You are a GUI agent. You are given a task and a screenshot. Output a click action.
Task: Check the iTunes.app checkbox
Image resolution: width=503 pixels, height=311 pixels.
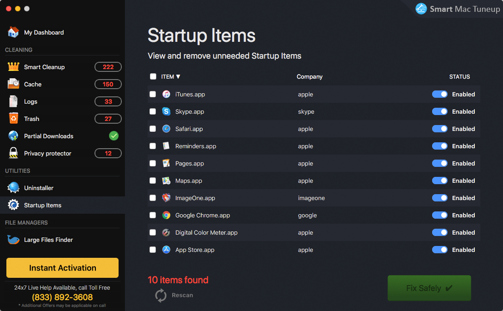pyautogui.click(x=153, y=94)
